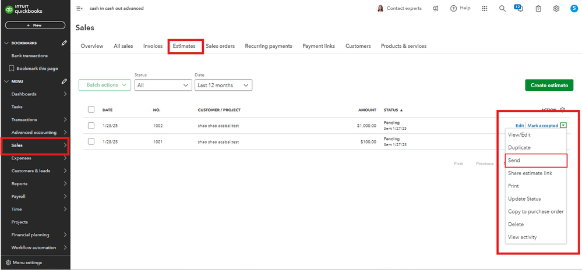Click the + New button
The width and height of the screenshot is (582, 270).
click(x=35, y=25)
